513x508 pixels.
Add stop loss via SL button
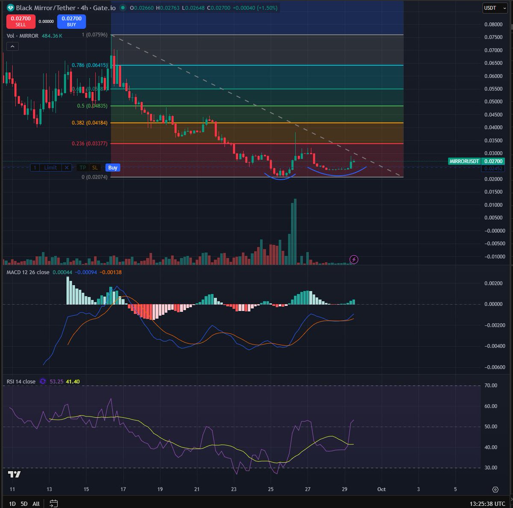(95, 168)
